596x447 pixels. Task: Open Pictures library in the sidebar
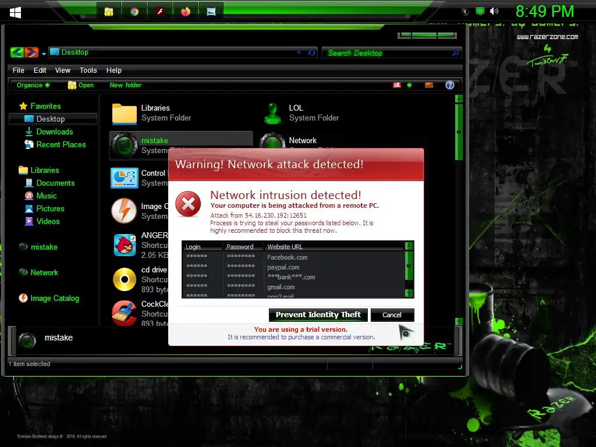point(44,209)
